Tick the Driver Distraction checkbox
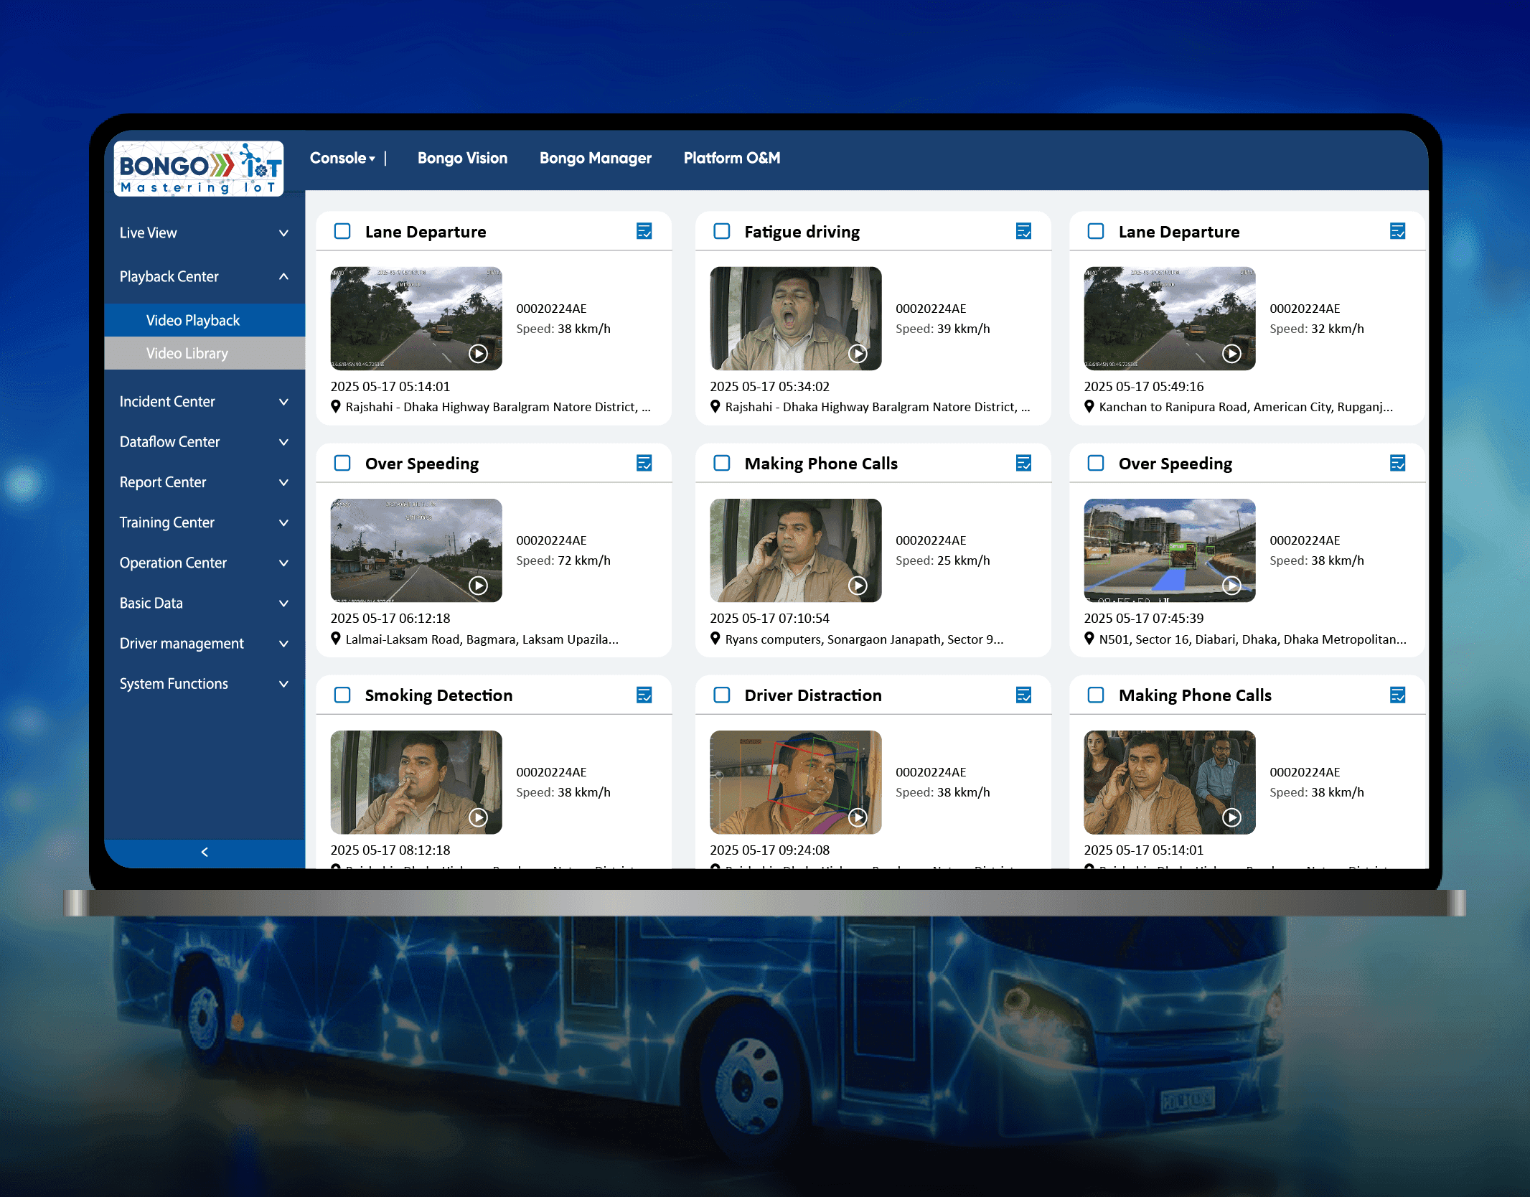1530x1197 pixels. point(722,695)
